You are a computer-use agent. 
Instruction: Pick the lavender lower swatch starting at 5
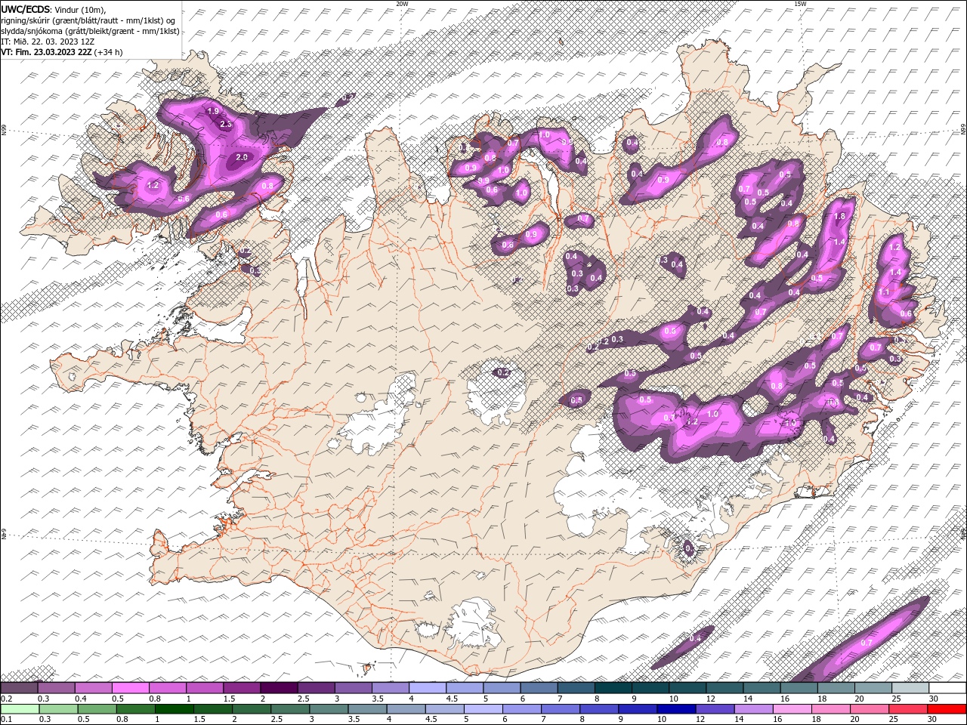point(484,709)
